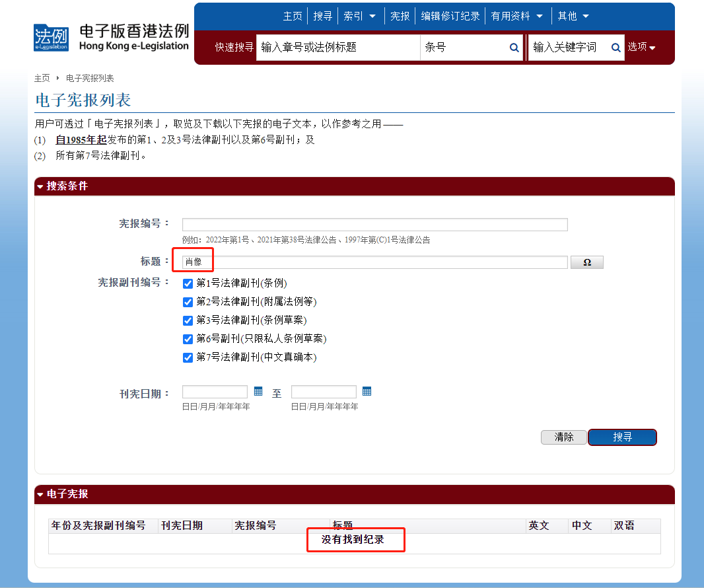Uncheck 第1号法律副刊(条例) checkbox
704x588 pixels.
(x=188, y=283)
